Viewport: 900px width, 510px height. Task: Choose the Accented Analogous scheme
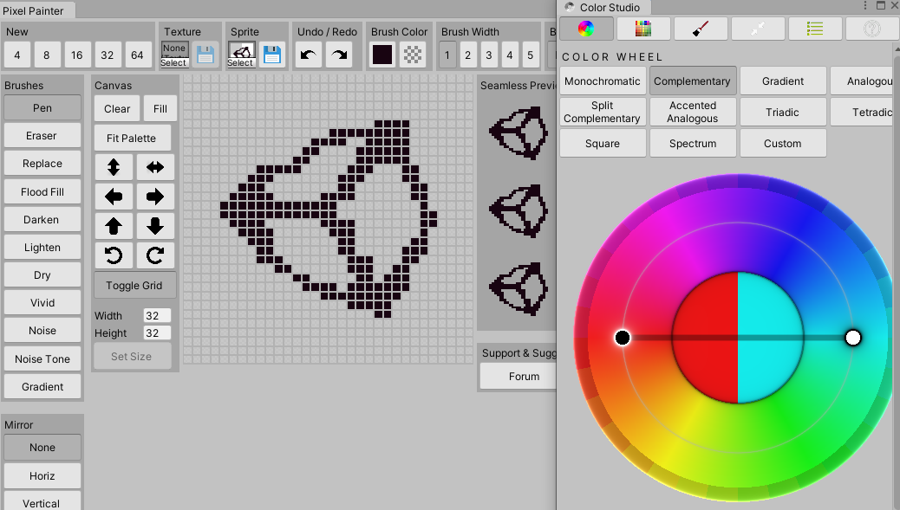(693, 112)
